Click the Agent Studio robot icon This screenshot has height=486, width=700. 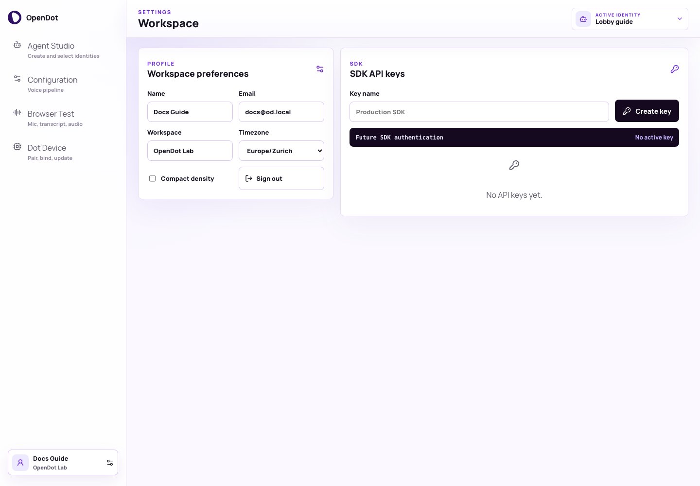pos(17,45)
